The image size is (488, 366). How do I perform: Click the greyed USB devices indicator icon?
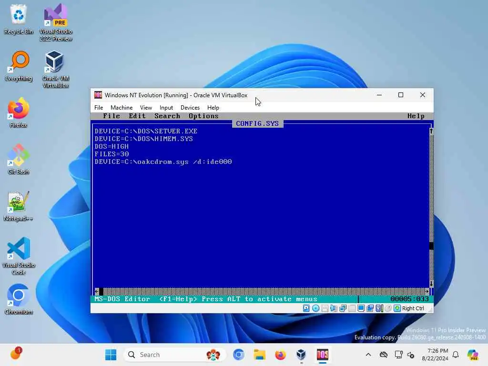coord(352,308)
